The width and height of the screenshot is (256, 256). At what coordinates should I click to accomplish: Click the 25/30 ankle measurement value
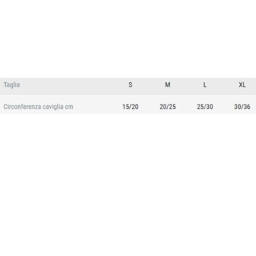click(205, 107)
